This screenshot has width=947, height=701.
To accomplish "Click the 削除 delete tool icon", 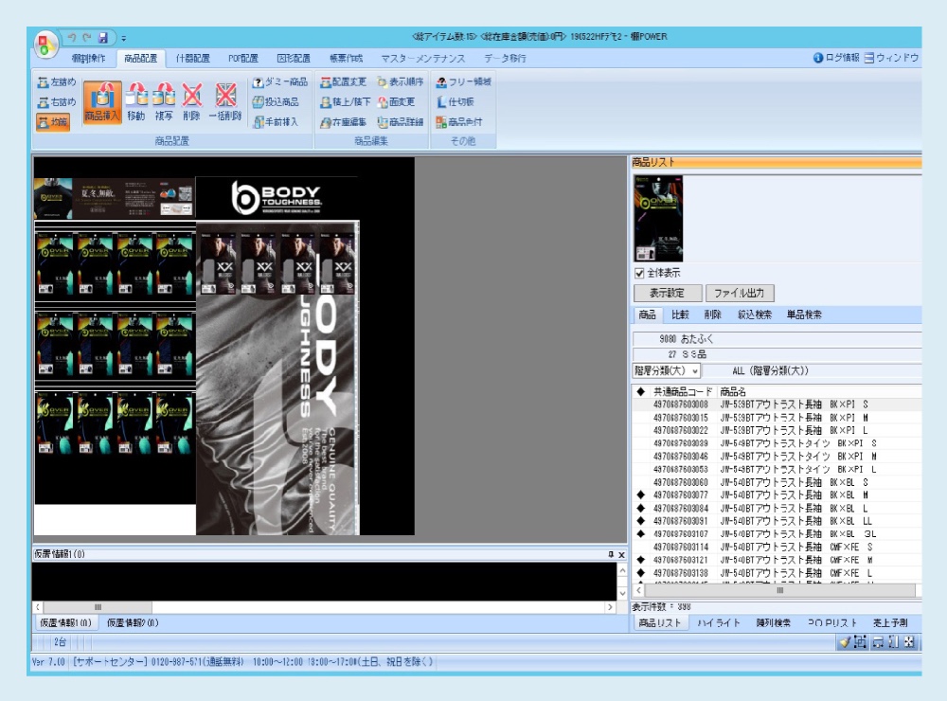I will coord(192,96).
